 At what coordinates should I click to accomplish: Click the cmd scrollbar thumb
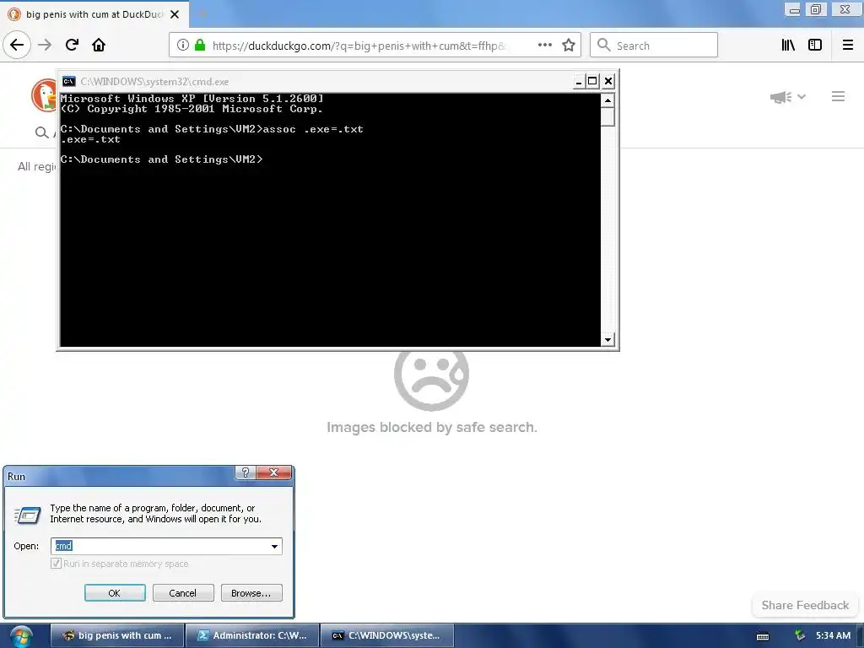[x=607, y=116]
